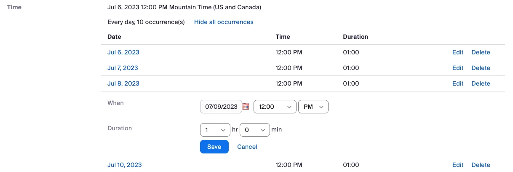Save the edited occurrence
The height and width of the screenshot is (172, 513).
[214, 147]
